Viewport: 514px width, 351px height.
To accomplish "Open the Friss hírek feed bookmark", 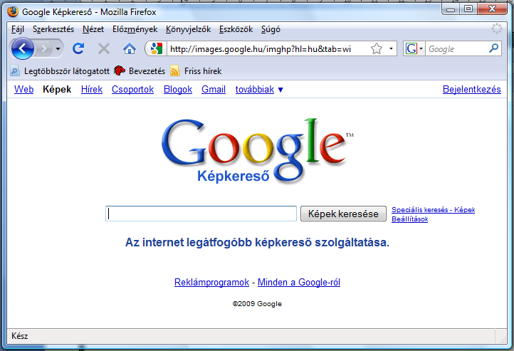I will click(196, 70).
